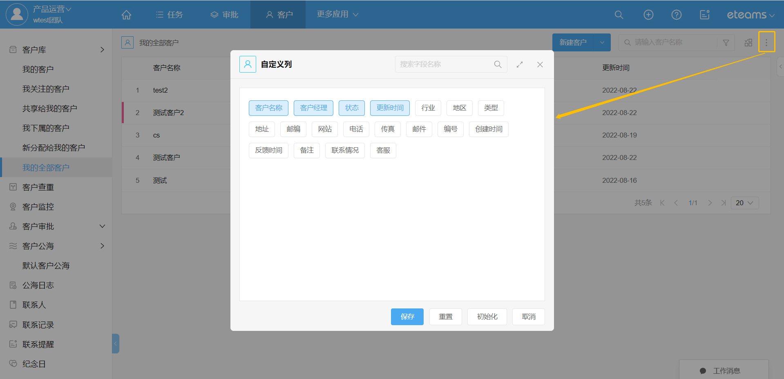This screenshot has width=784, height=379.
Task: Collapse the left sidebar handle
Action: pyautogui.click(x=116, y=344)
